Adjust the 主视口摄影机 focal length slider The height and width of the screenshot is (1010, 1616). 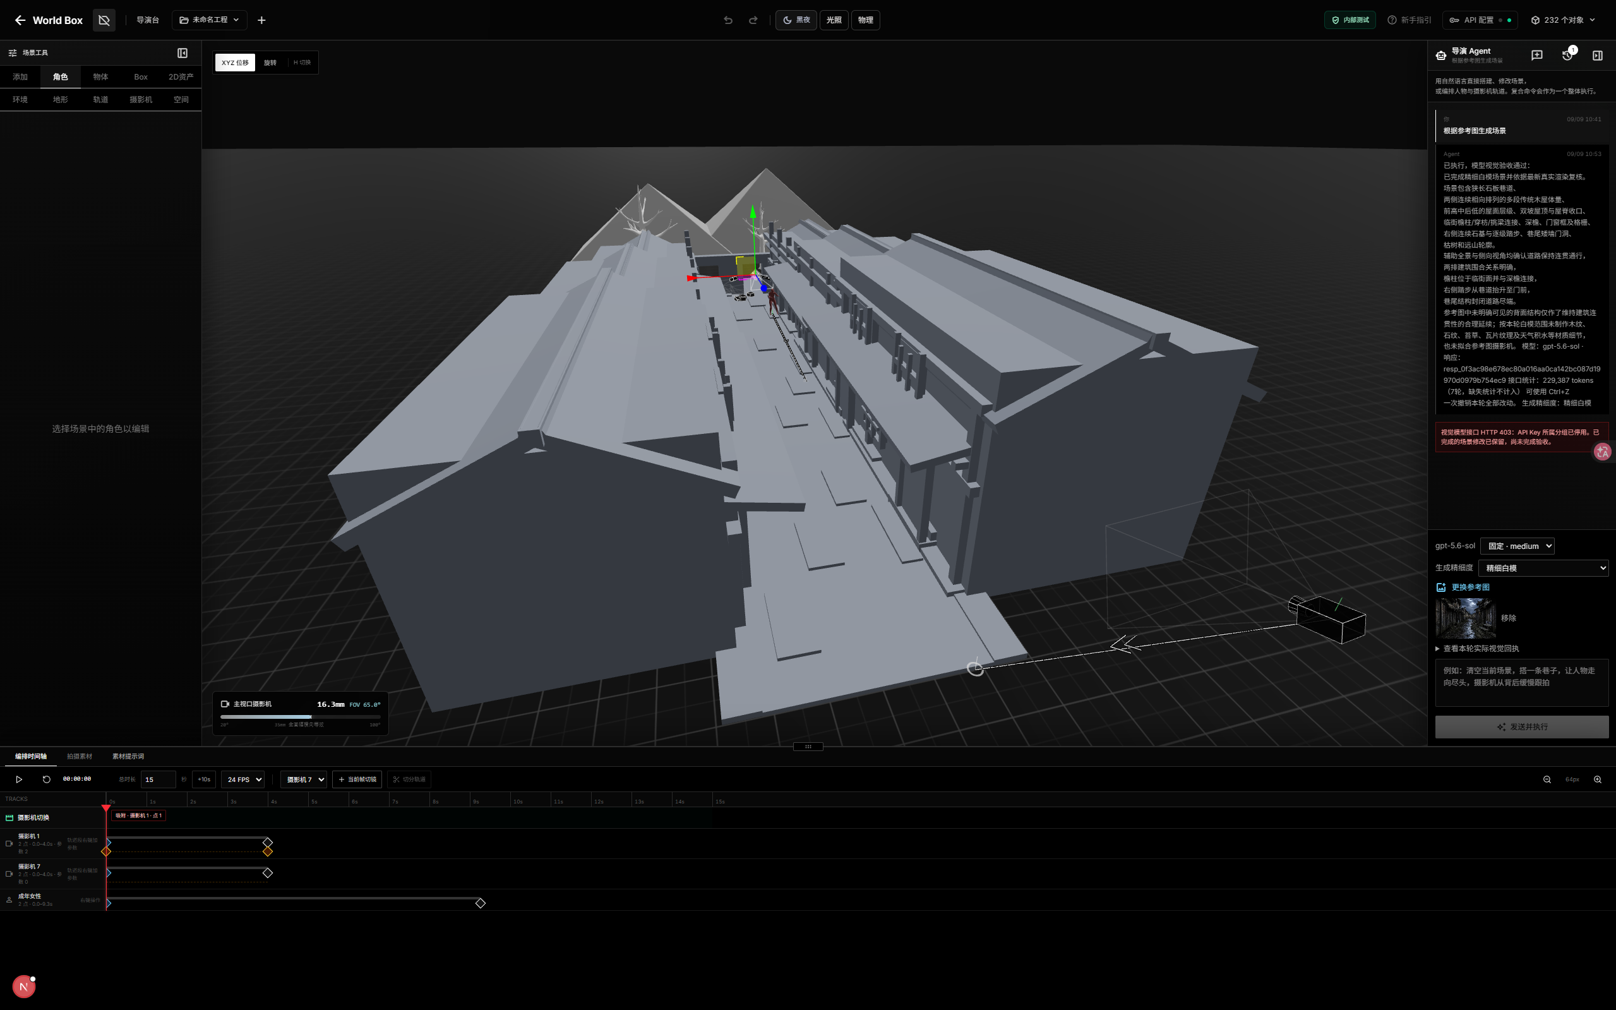point(301,717)
